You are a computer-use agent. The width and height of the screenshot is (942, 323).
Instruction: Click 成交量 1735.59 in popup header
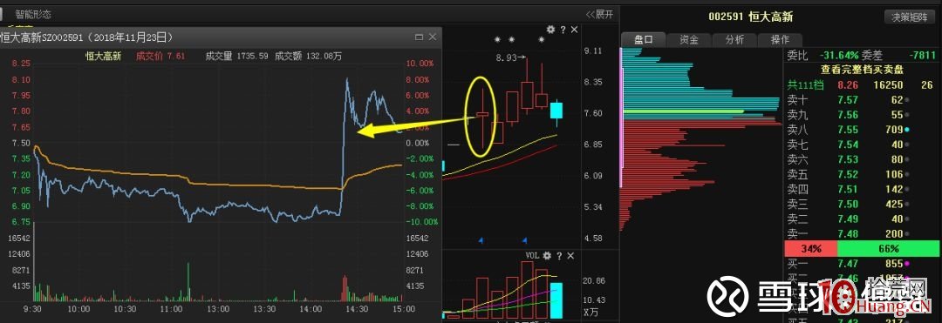236,56
